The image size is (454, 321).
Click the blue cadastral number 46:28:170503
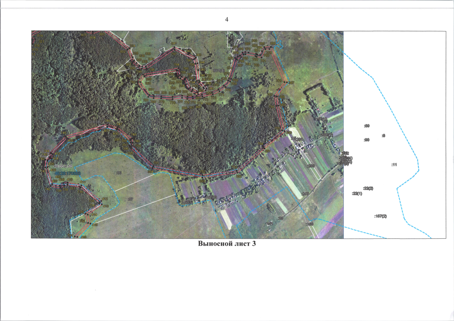click(x=67, y=173)
